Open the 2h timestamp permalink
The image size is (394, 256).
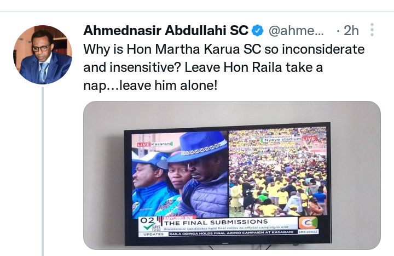[x=351, y=31]
